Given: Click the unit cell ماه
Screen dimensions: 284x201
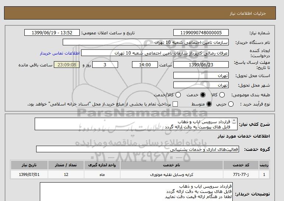Looking at the screenshot, I should click(102, 174).
